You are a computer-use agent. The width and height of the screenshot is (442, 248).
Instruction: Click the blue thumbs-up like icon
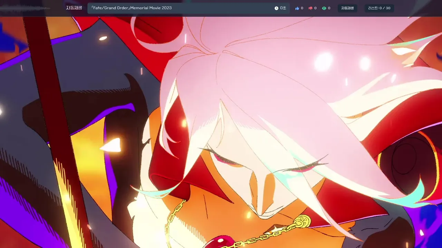297,8
